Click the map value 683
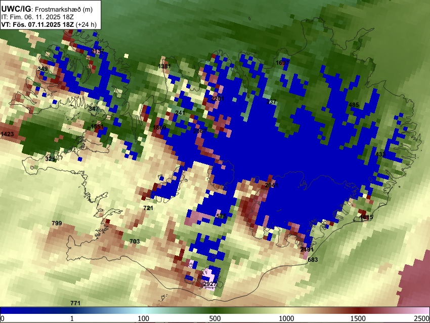Screen dimensions: 430x323 click(313, 260)
